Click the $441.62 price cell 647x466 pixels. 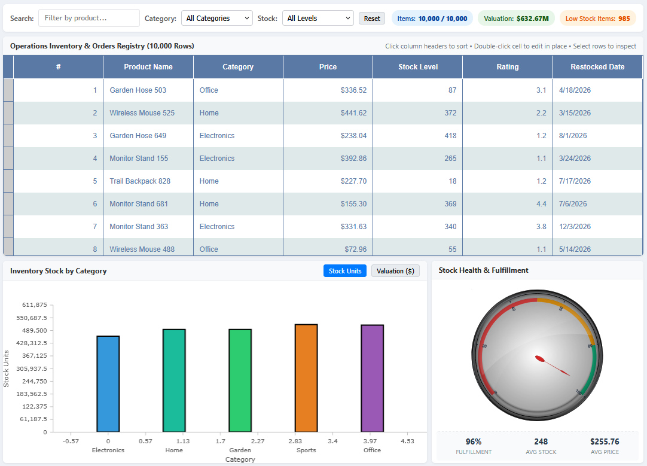coord(328,113)
